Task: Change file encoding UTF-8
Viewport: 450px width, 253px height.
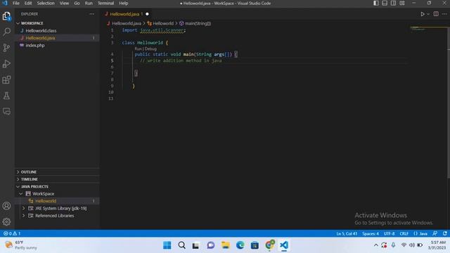Action: [389, 233]
